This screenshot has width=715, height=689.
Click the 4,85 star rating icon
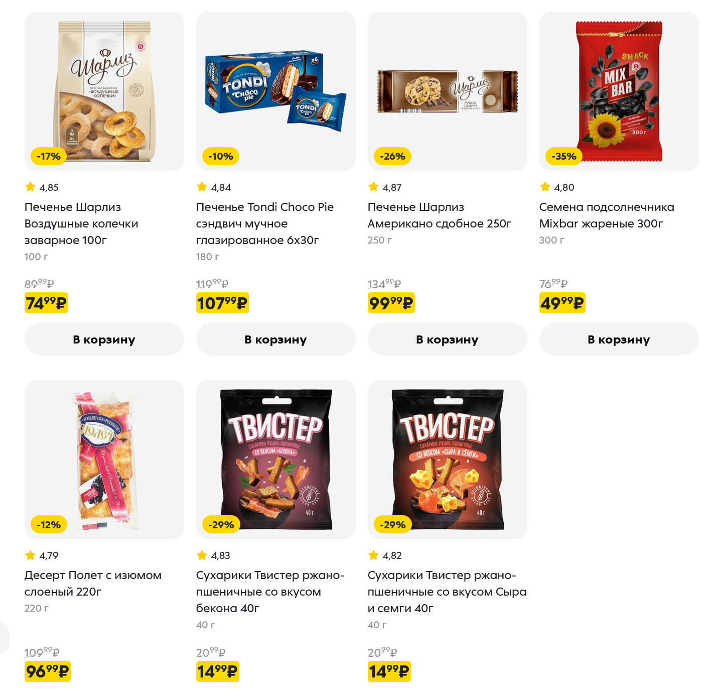(30, 187)
